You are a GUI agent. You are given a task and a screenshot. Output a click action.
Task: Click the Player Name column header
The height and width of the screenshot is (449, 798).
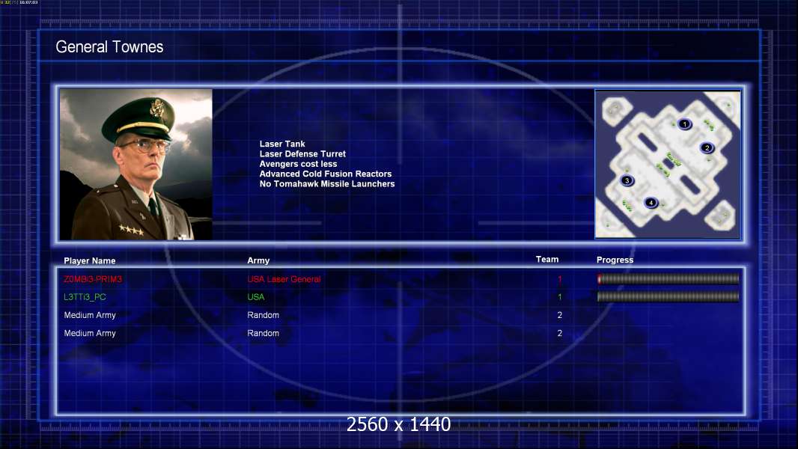[x=90, y=261]
